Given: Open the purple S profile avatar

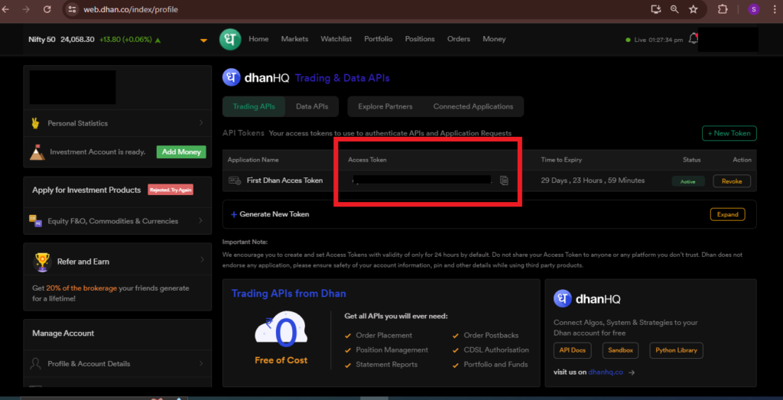Looking at the screenshot, I should pyautogui.click(x=753, y=9).
